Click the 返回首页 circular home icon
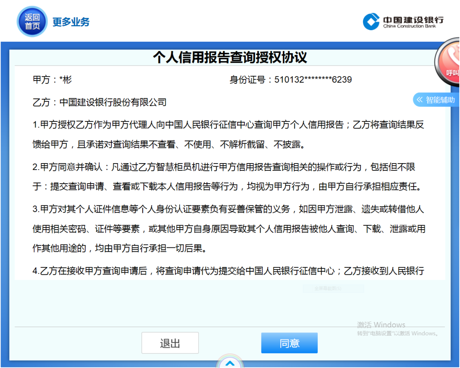 click(32, 21)
